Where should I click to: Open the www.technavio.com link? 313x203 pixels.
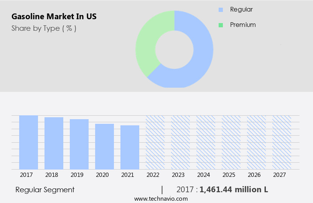click(x=161, y=198)
